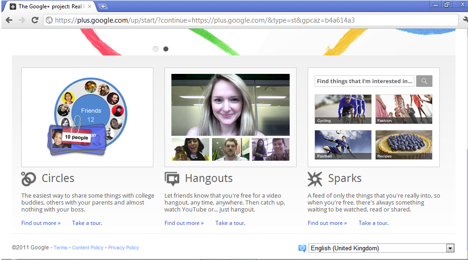Screen dimensions: 468x260
Task: Click the Google+ favicon on the tab
Action: click(13, 6)
